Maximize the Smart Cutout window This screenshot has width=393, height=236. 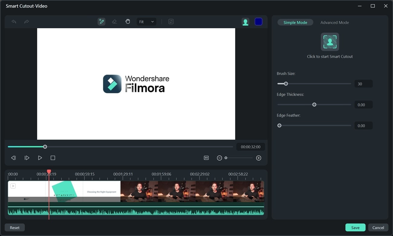point(373,6)
